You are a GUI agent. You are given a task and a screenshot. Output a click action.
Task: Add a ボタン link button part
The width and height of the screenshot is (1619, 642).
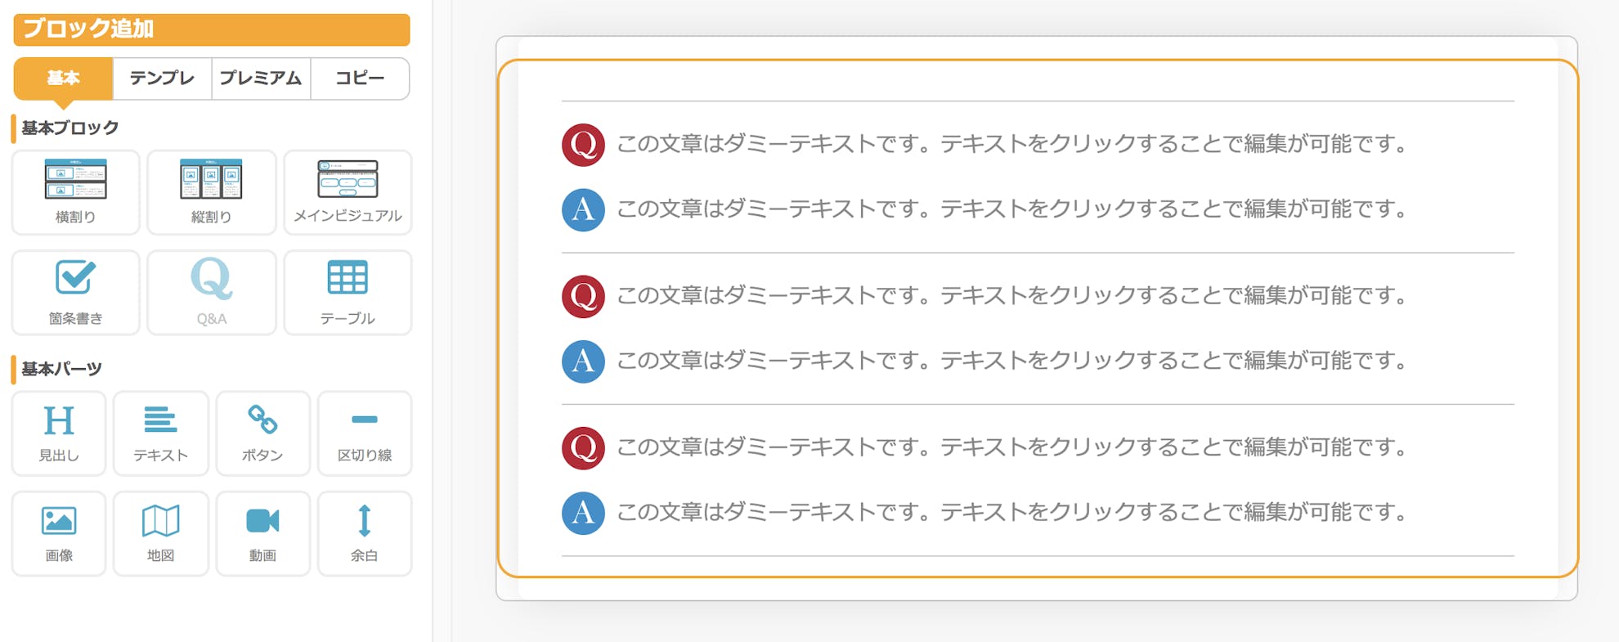(262, 433)
